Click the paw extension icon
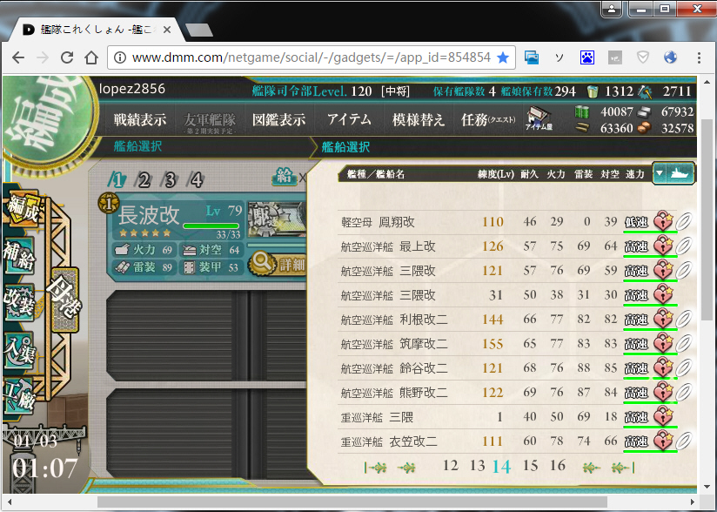Image resolution: width=717 pixels, height=512 pixels. [587, 57]
